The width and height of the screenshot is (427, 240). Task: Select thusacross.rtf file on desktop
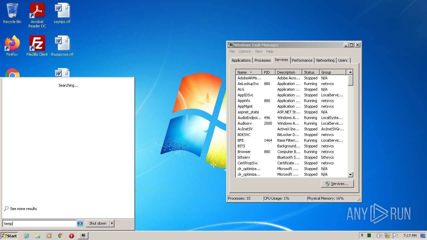(62, 46)
